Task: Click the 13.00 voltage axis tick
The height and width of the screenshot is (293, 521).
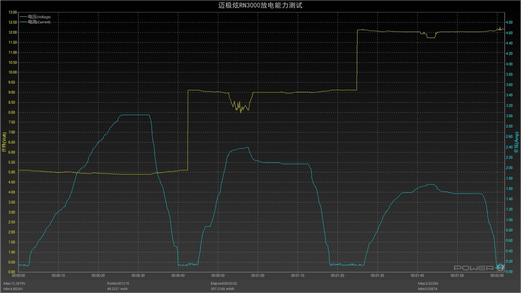Action: tap(13, 13)
